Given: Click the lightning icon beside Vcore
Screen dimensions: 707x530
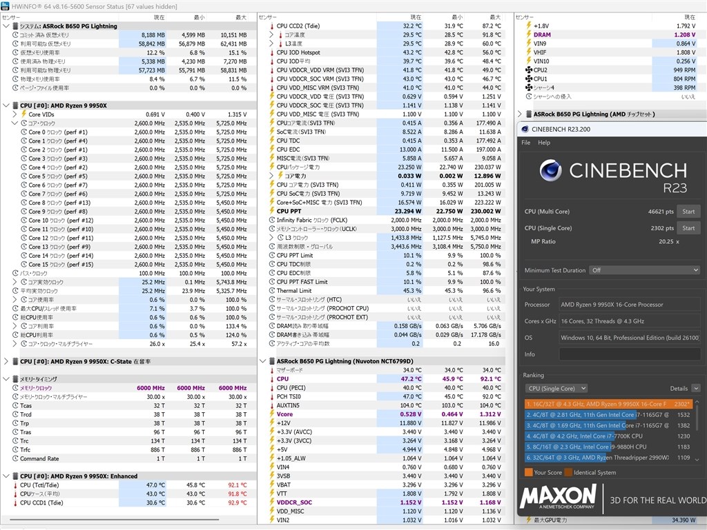Looking at the screenshot, I should pyautogui.click(x=272, y=414).
